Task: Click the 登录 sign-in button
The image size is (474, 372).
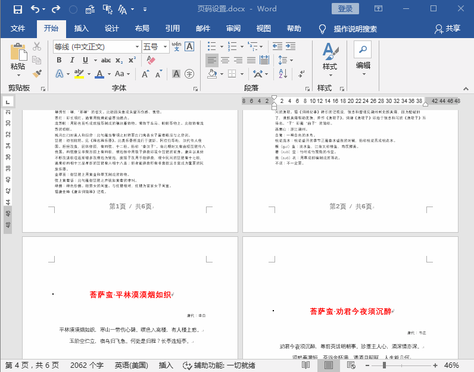Action: 345,9
